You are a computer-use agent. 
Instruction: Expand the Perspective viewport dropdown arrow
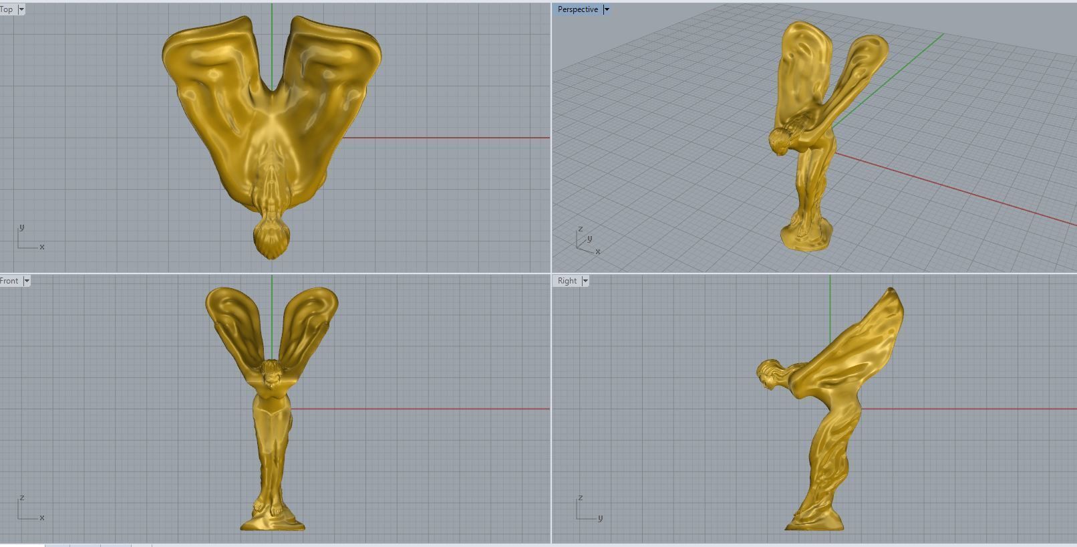(607, 9)
